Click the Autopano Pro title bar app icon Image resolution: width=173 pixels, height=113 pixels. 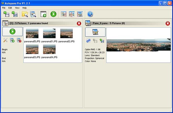click(x=3, y=3)
